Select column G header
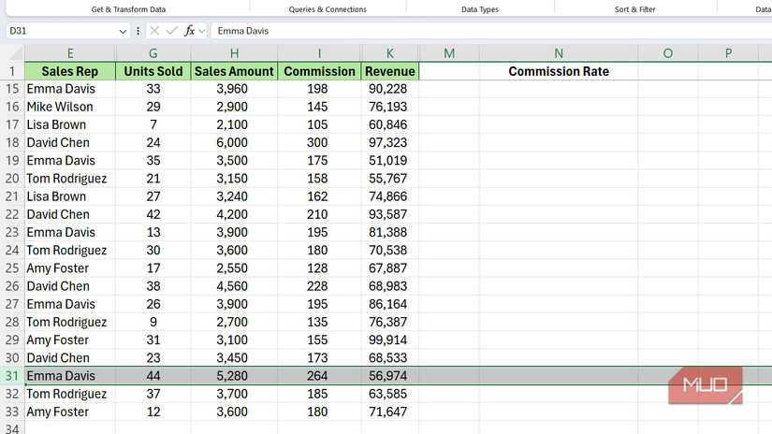Viewport: 772px width, 434px height. [x=153, y=53]
